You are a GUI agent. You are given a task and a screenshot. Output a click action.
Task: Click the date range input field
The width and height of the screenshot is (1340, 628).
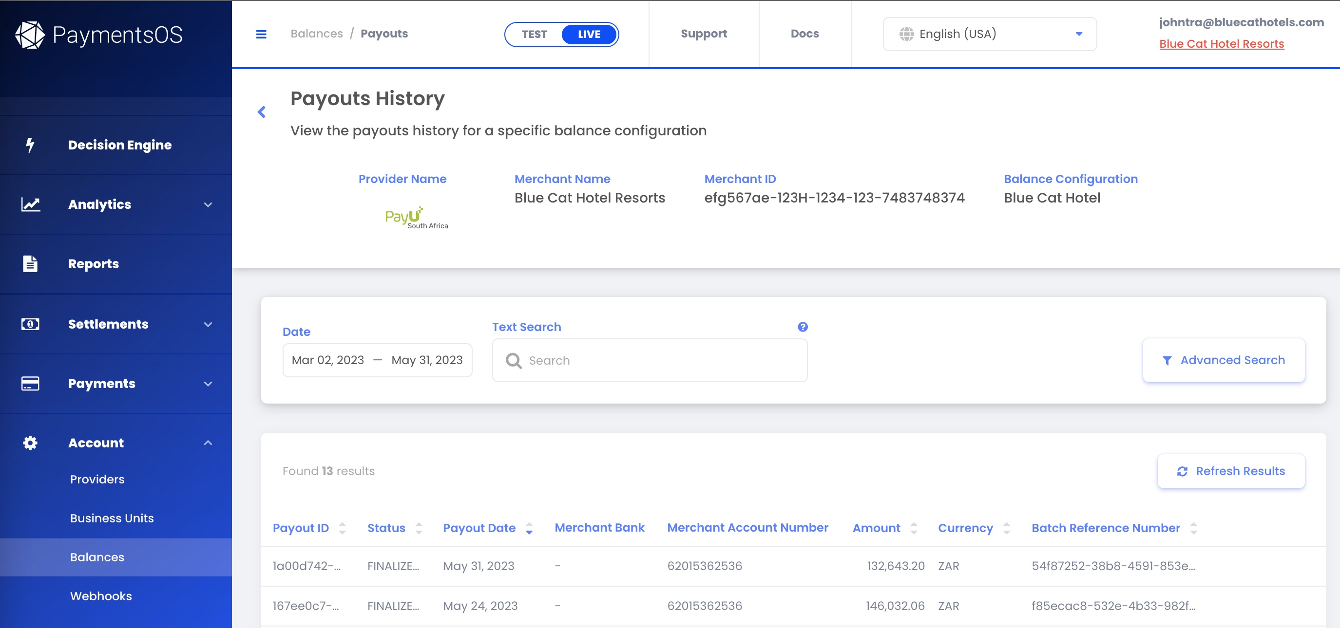(x=377, y=360)
